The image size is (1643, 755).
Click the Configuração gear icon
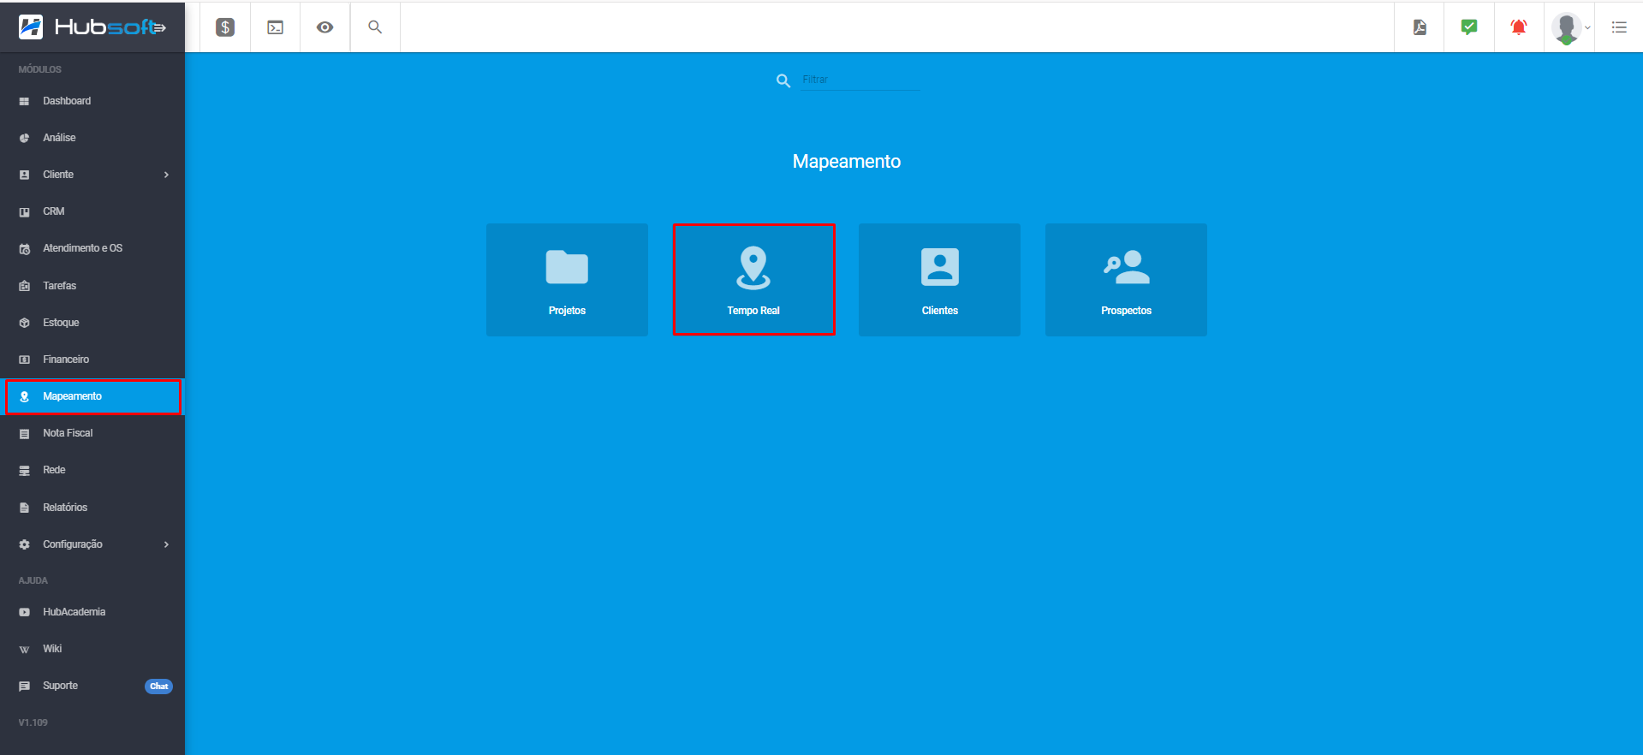click(x=24, y=544)
